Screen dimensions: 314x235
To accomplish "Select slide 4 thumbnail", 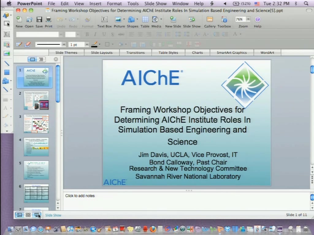I will point(36,147).
